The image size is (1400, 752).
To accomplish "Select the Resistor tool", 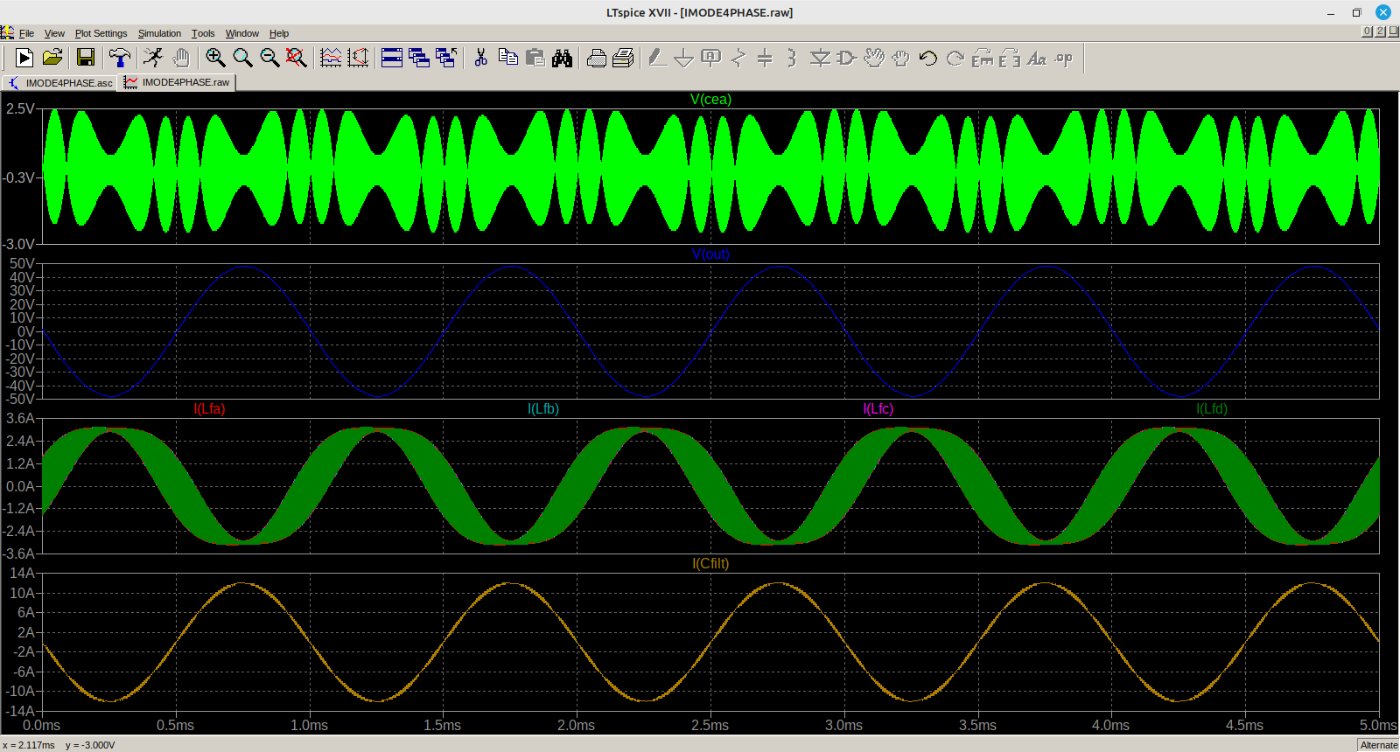I will pos(738,58).
